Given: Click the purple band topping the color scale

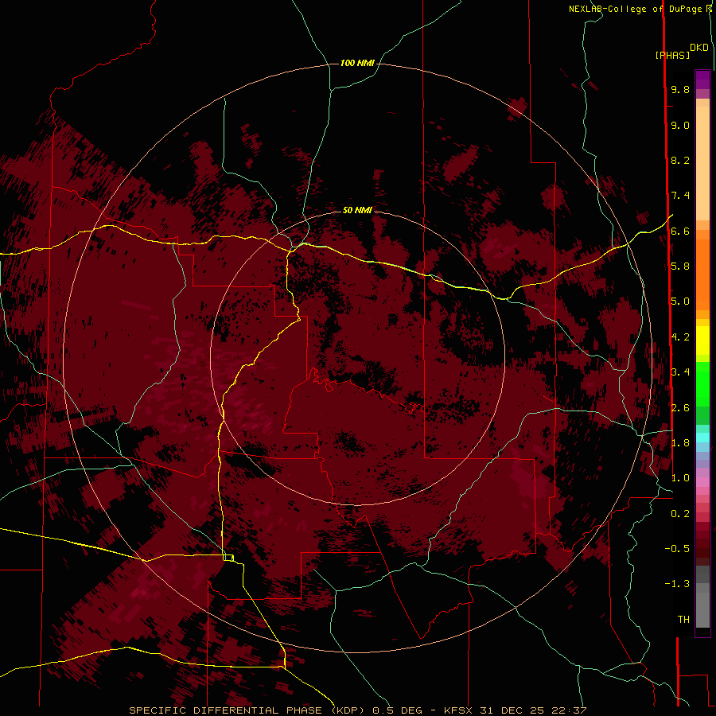Looking at the screenshot, I should coord(702,80).
